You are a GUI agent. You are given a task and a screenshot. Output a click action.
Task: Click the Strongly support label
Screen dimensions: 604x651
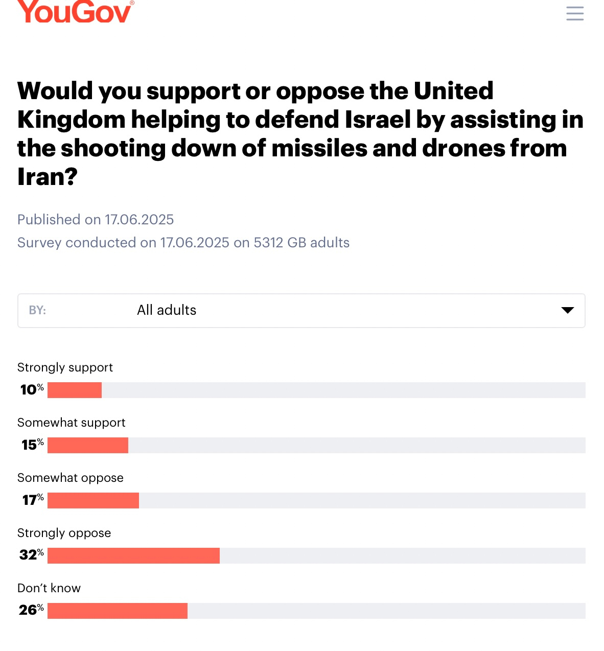tap(65, 367)
